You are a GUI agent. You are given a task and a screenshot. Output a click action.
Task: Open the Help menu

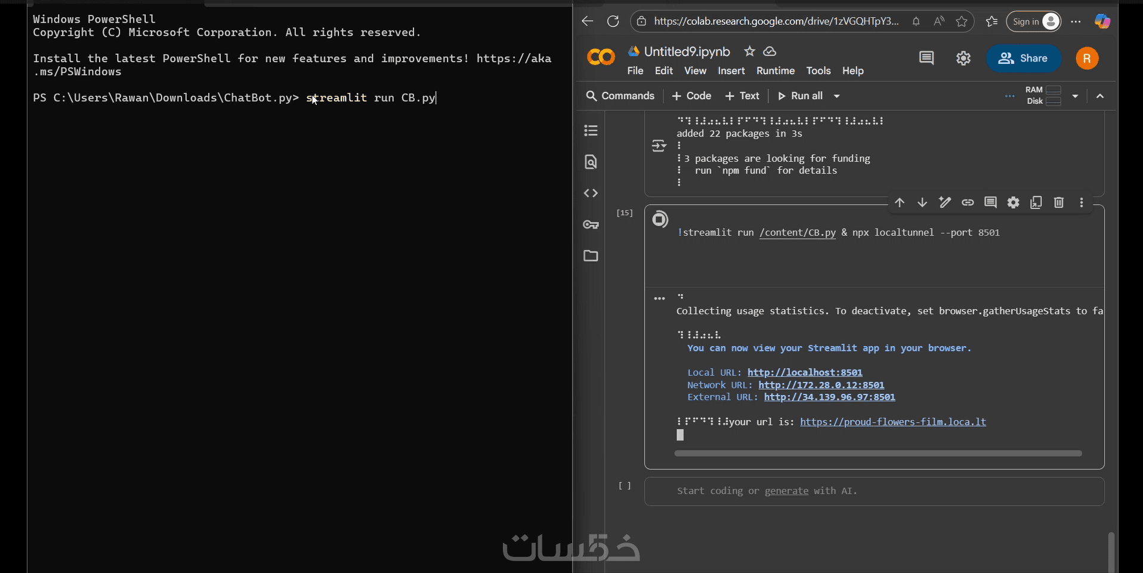[853, 70]
